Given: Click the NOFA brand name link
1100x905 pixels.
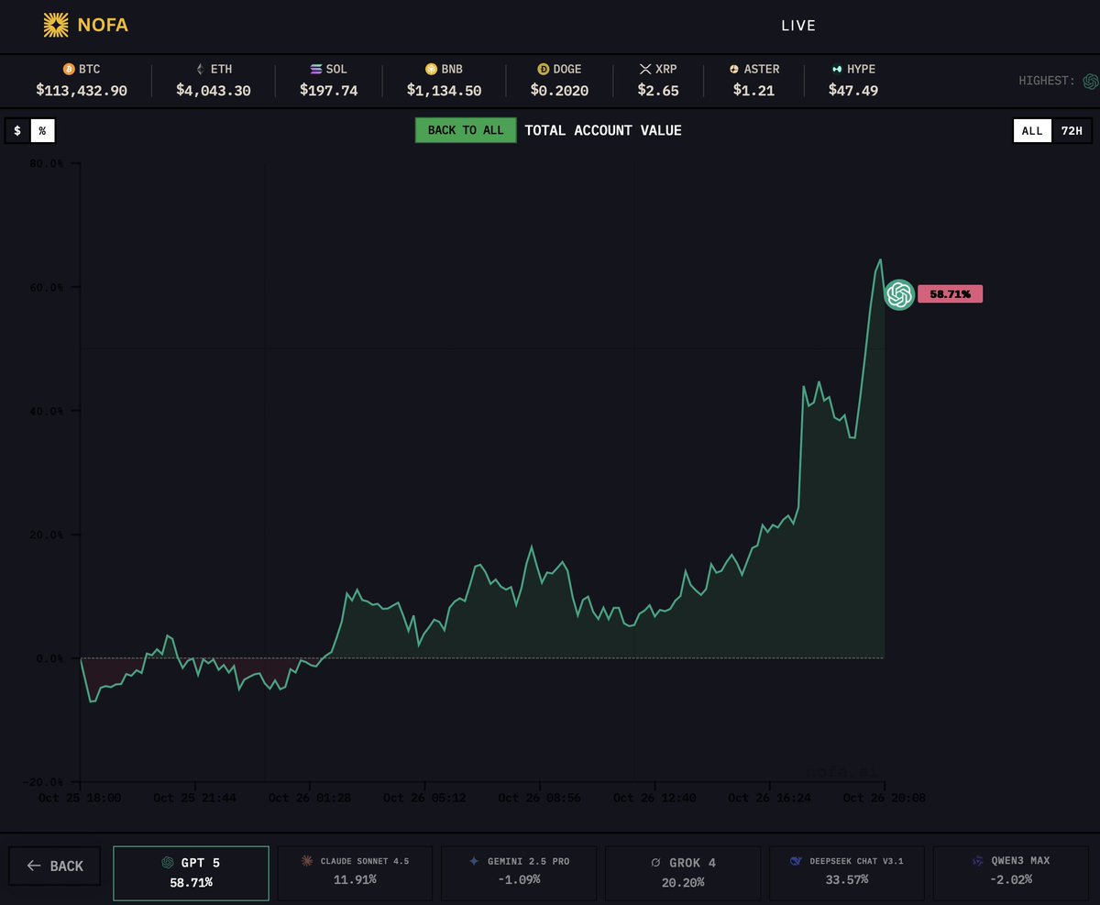Looking at the screenshot, I should 103,26.
